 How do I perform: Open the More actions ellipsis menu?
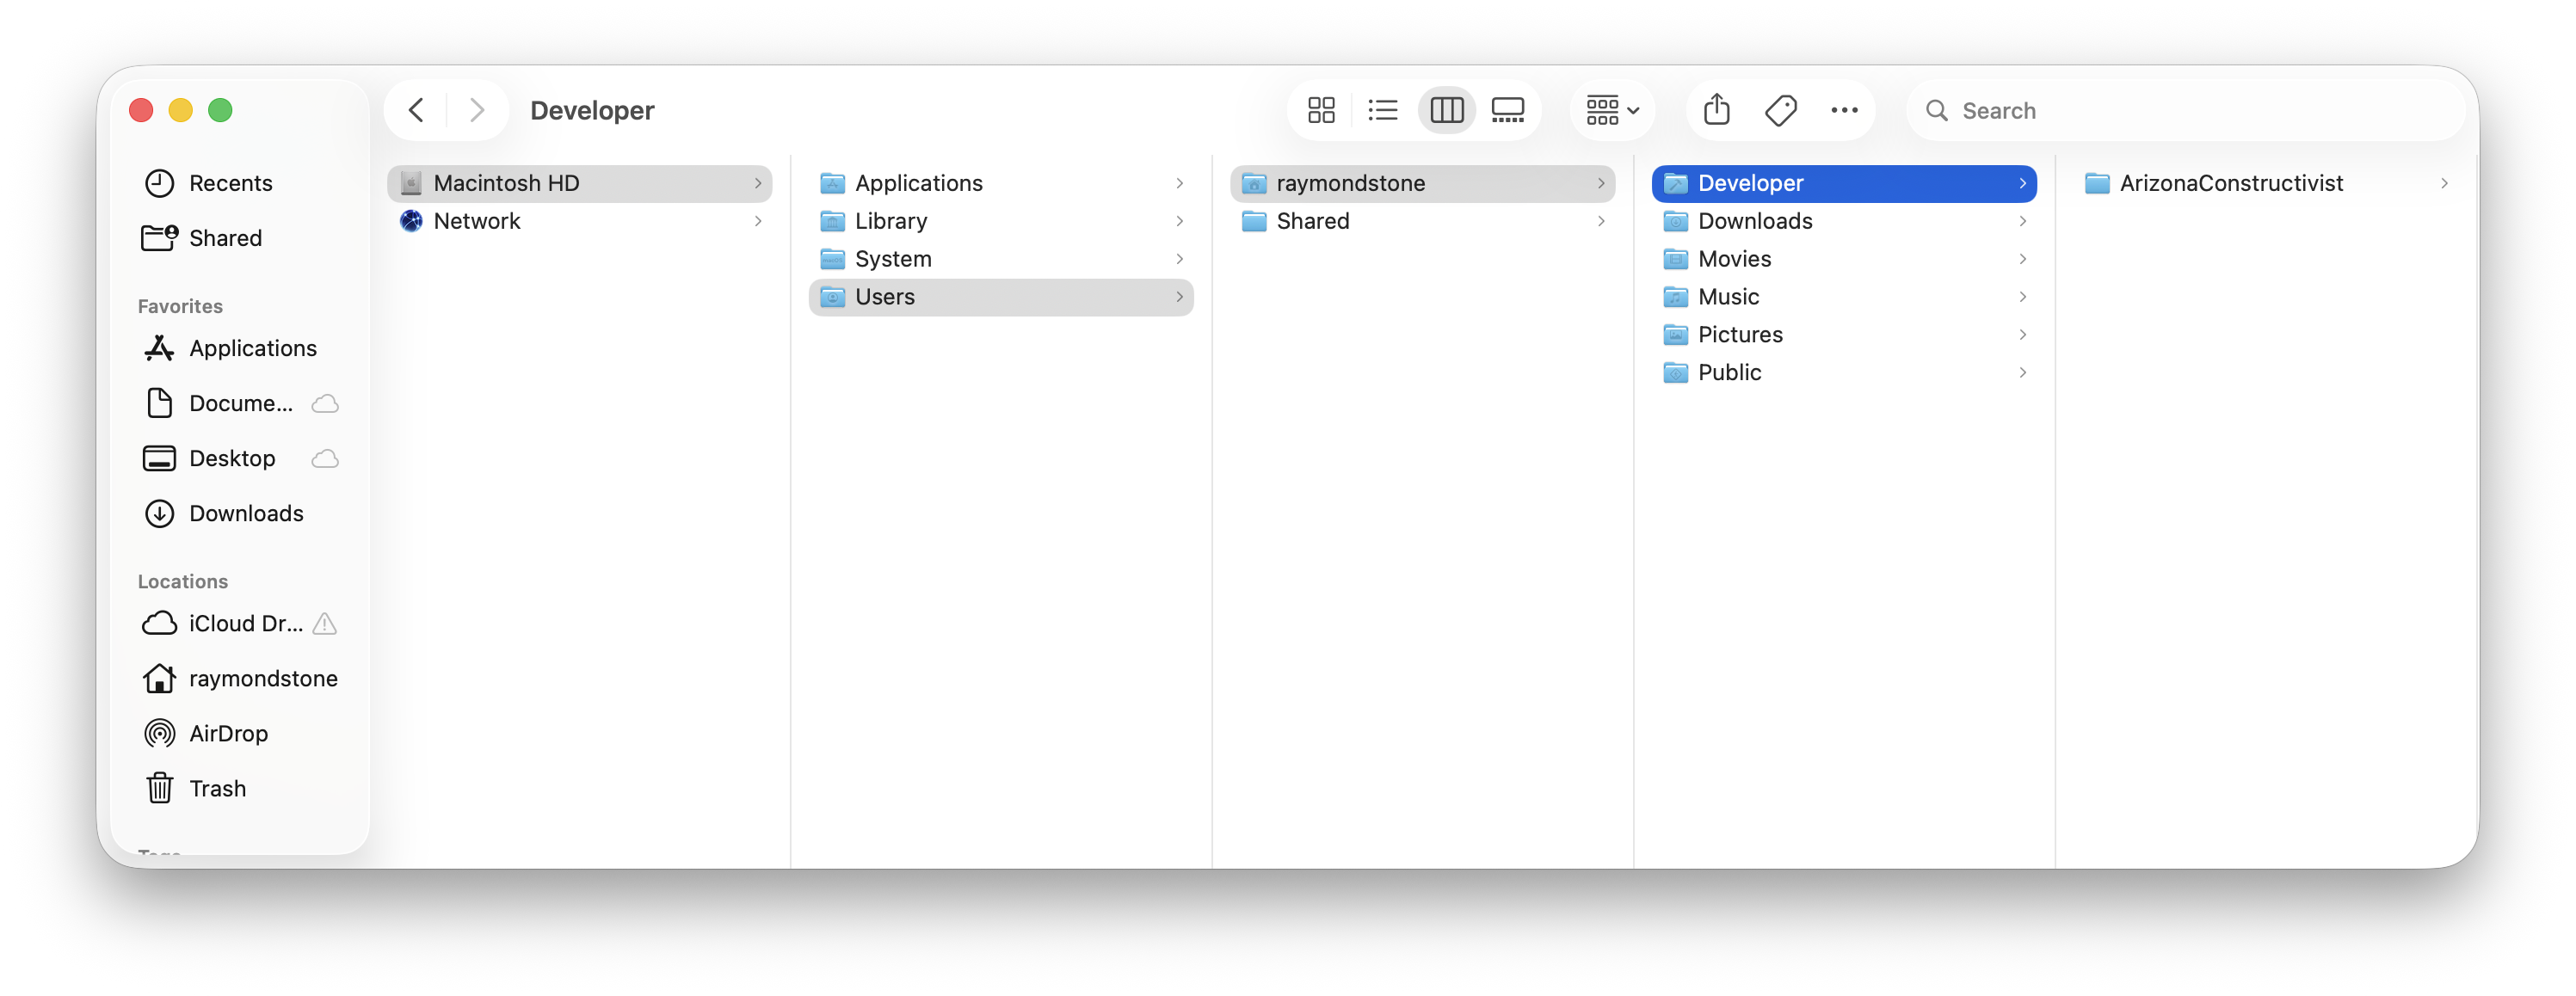tap(1845, 110)
